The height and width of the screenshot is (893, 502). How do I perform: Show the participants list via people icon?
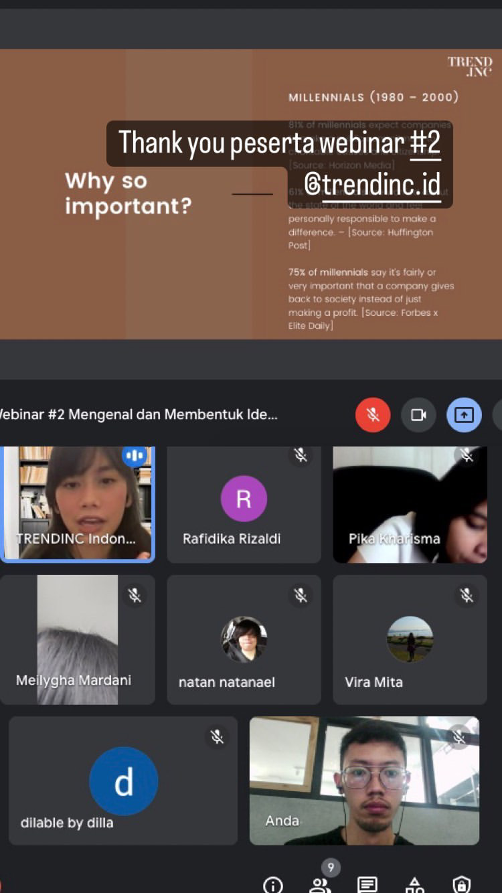[x=321, y=884]
